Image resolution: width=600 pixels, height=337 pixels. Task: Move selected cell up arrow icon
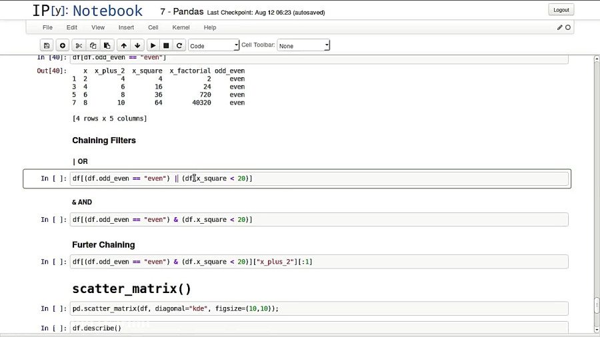pyautogui.click(x=123, y=45)
